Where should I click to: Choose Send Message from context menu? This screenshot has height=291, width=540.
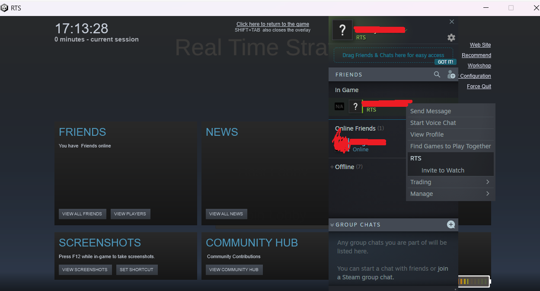coord(451,111)
